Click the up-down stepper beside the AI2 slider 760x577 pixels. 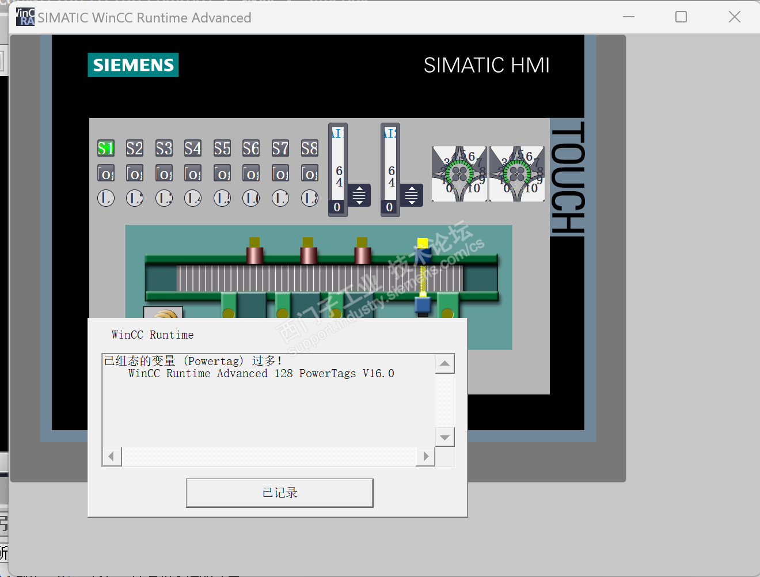tap(412, 195)
